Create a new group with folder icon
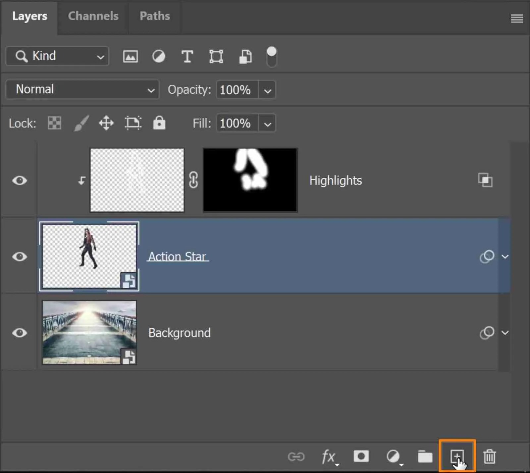 tap(425, 456)
